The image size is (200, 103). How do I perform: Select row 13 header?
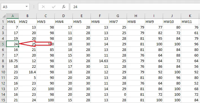click(x=3, y=89)
